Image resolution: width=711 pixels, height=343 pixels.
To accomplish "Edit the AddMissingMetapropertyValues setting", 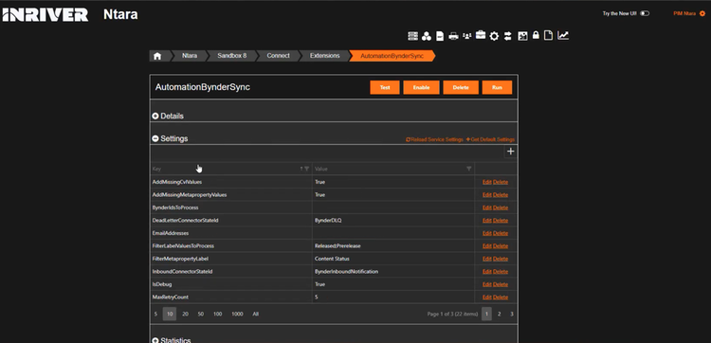I will 487,195.
